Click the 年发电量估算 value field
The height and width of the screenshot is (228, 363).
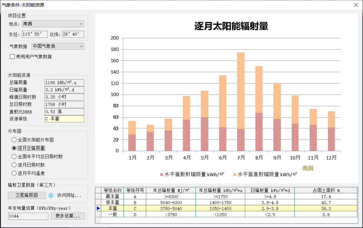[28, 216]
